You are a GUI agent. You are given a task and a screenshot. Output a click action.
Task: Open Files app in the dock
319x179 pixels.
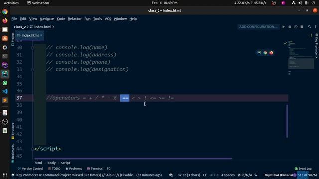point(5,30)
